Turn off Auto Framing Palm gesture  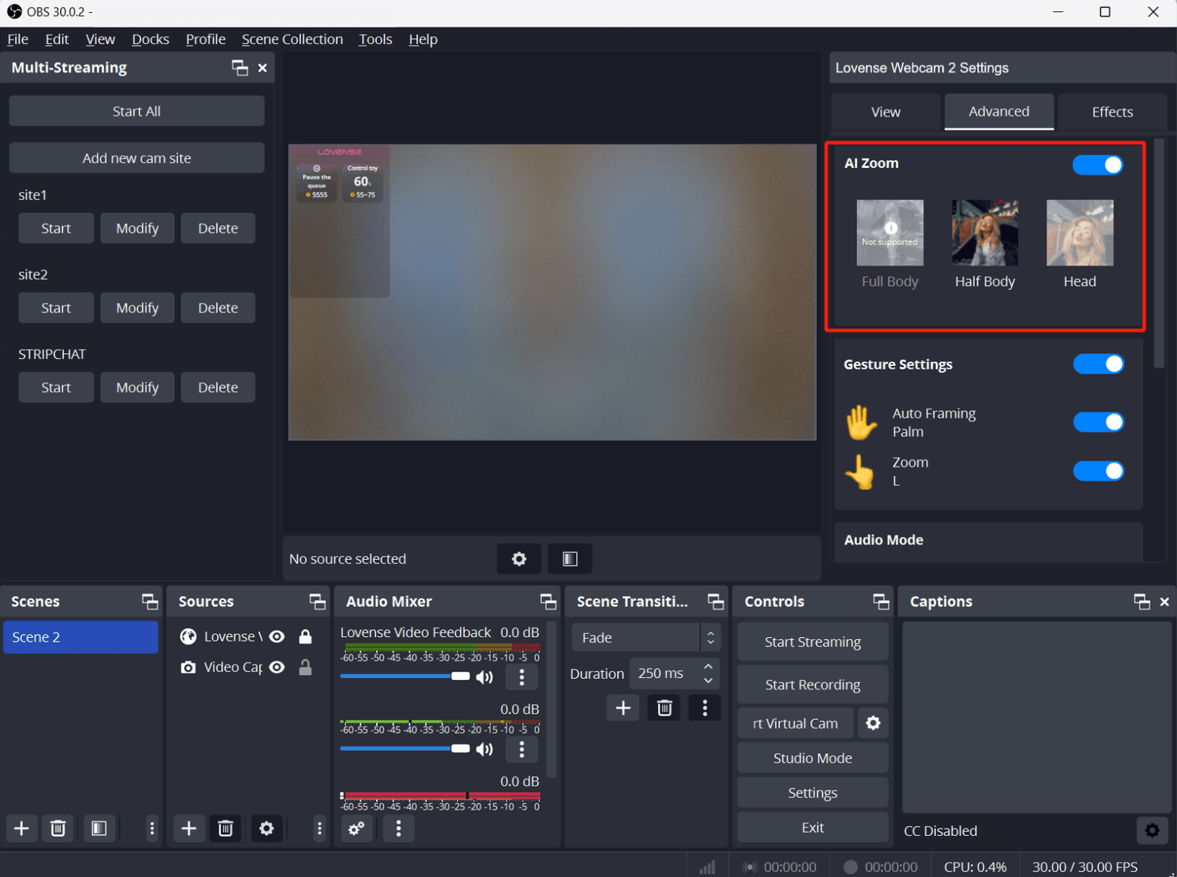[x=1098, y=422]
